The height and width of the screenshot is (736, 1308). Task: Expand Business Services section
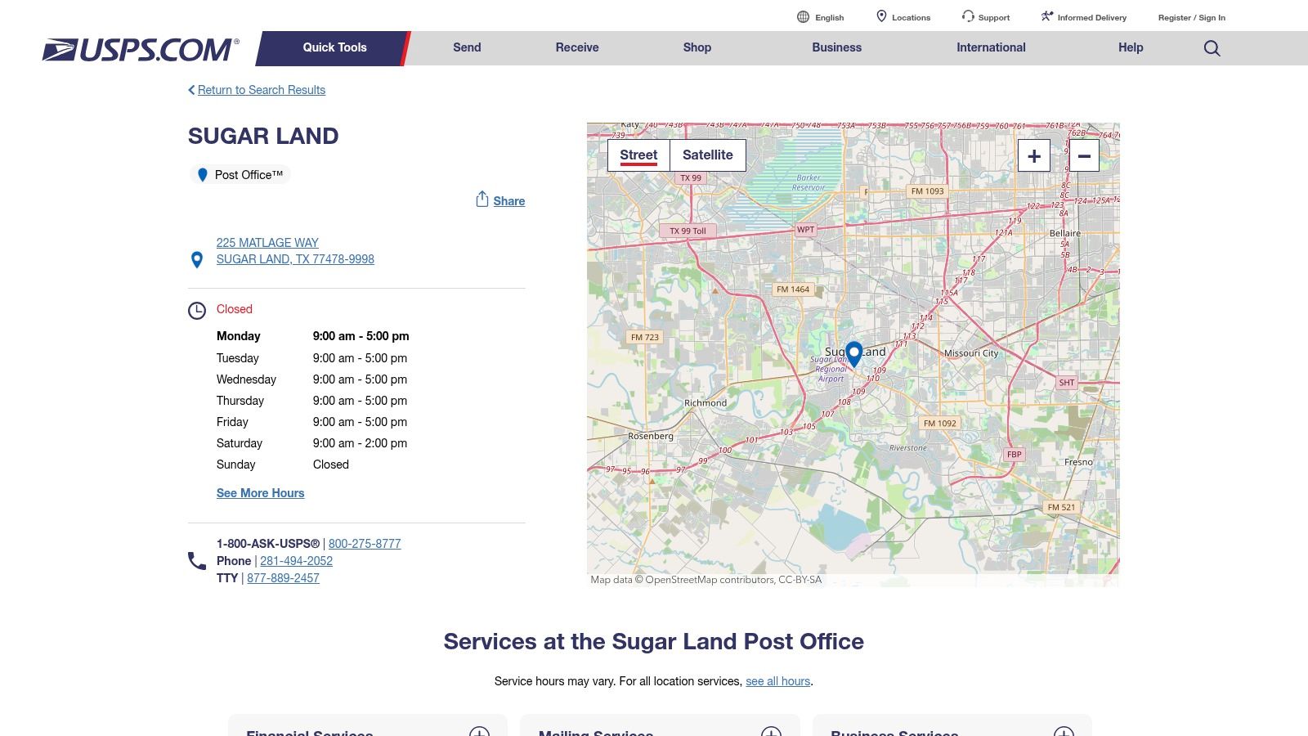click(x=1064, y=733)
